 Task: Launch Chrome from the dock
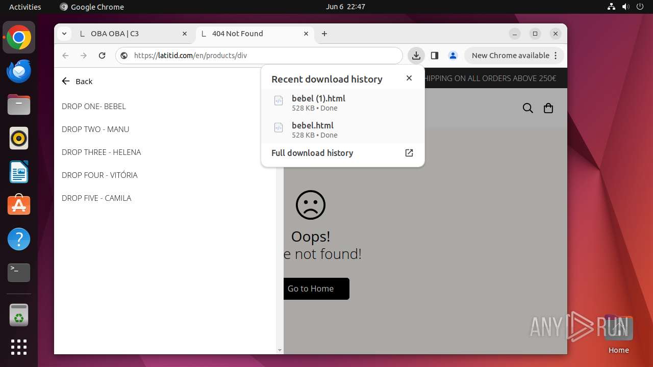(19, 37)
